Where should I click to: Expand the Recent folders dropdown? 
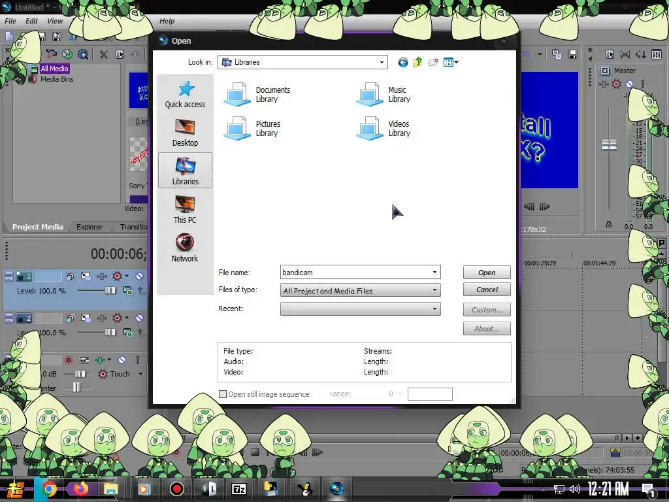[x=434, y=309]
